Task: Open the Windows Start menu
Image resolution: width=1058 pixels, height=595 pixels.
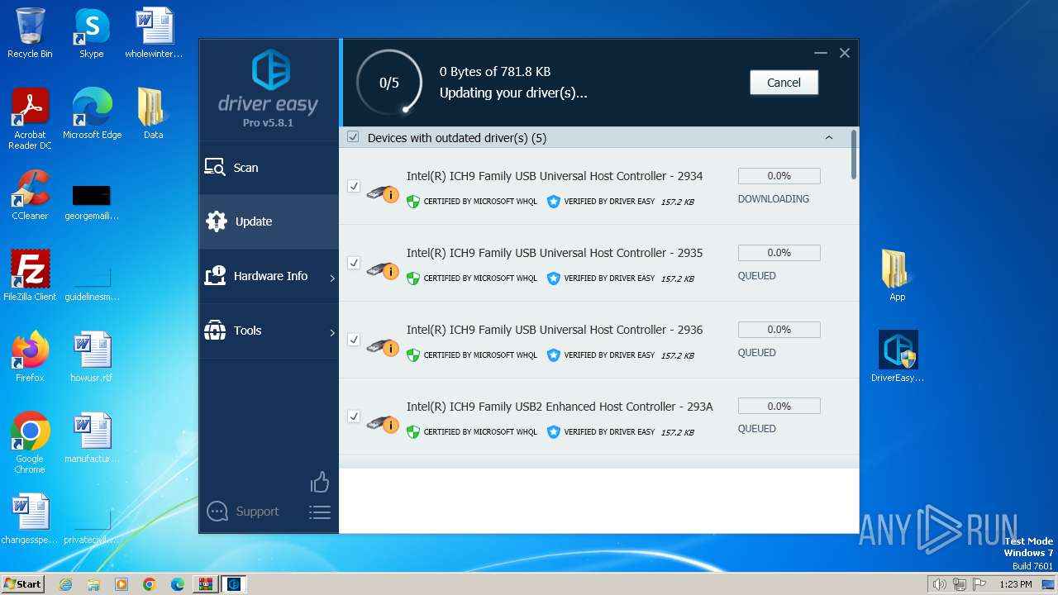Action: pos(23,583)
